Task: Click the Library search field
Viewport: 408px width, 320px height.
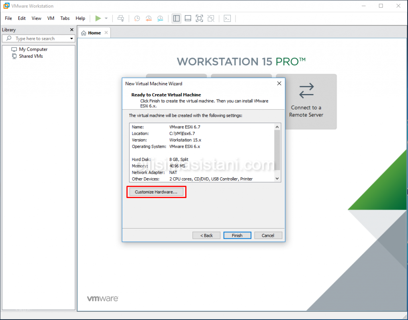Action: pyautogui.click(x=39, y=39)
